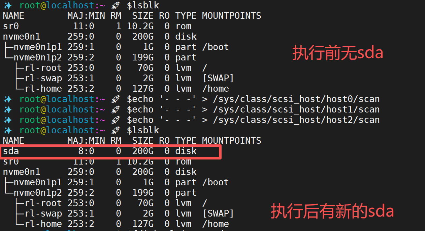Click the rocket icon before host0 echo command
The height and width of the screenshot is (231, 425).
(116, 99)
